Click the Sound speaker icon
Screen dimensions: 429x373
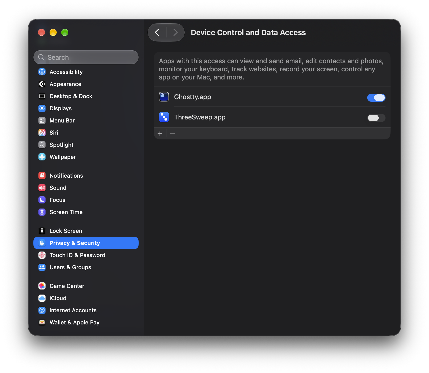(x=42, y=188)
